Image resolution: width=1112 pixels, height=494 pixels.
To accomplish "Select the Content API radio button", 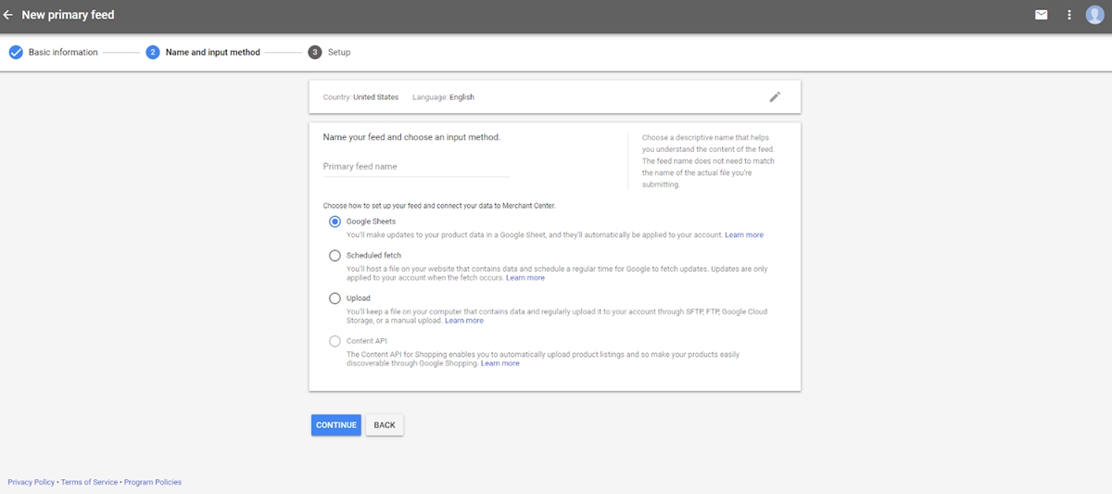I will 335,341.
